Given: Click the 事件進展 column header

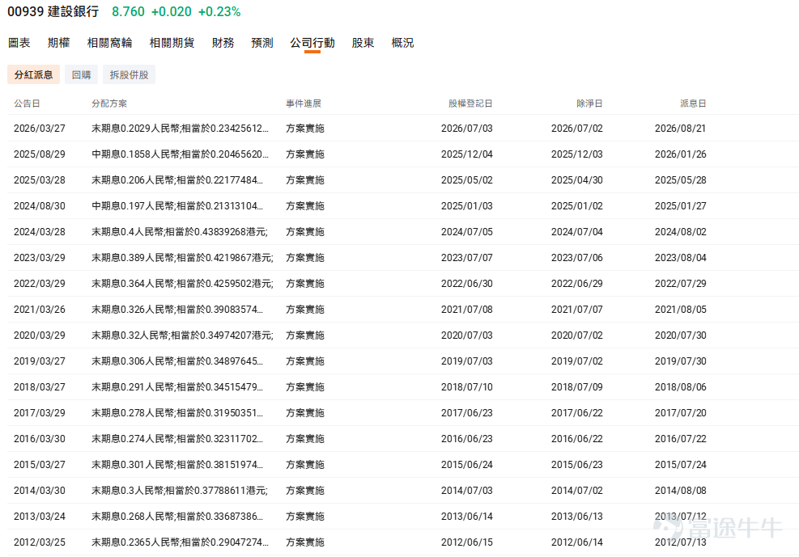Looking at the screenshot, I should (304, 103).
